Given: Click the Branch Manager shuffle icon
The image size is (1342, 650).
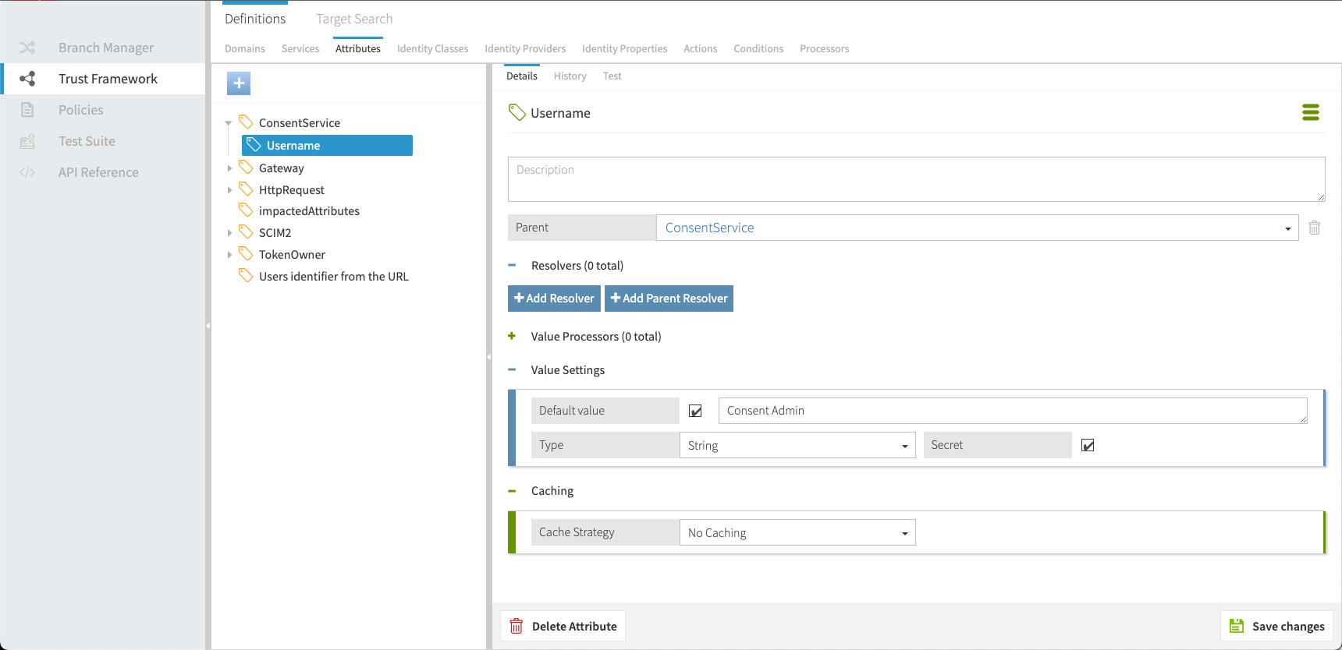Looking at the screenshot, I should pos(27,48).
